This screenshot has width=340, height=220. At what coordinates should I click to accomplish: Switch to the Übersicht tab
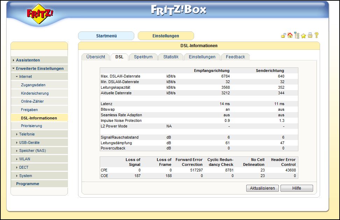95,57
